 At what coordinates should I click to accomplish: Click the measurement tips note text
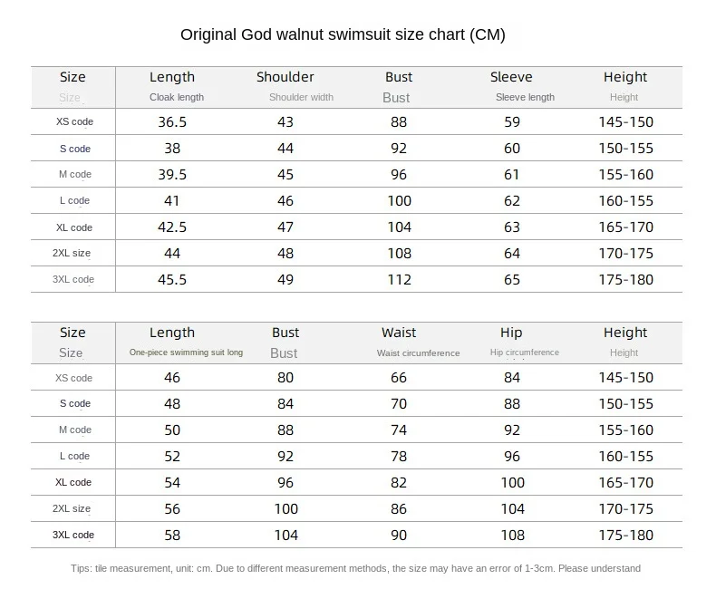pos(355,569)
